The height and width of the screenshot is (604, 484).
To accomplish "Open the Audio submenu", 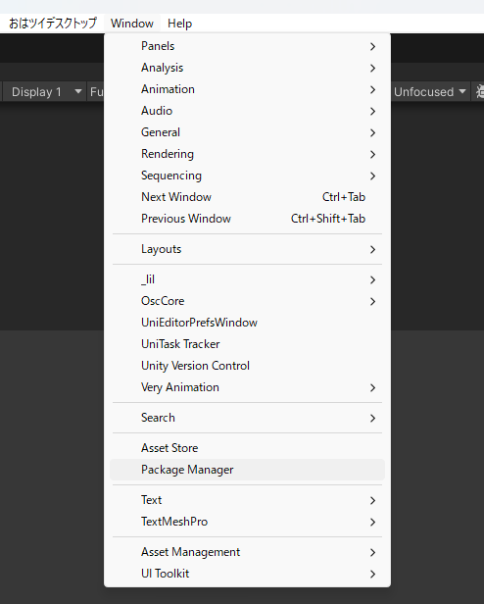I will [247, 111].
